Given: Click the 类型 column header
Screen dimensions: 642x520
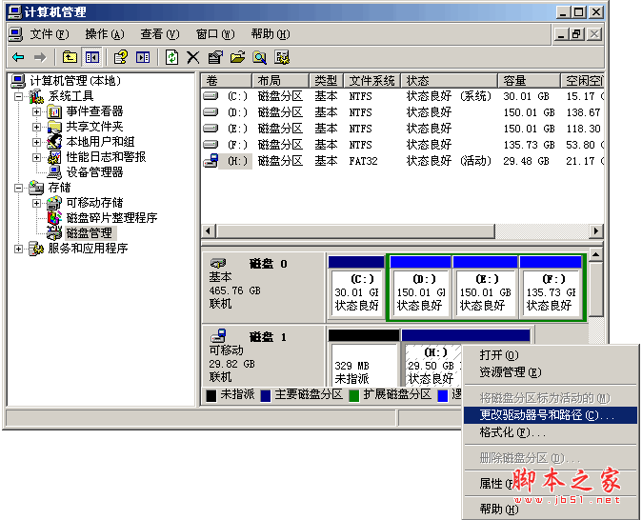Looking at the screenshot, I should tap(327, 81).
